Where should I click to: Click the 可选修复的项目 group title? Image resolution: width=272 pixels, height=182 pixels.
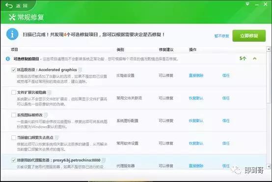[26, 59]
